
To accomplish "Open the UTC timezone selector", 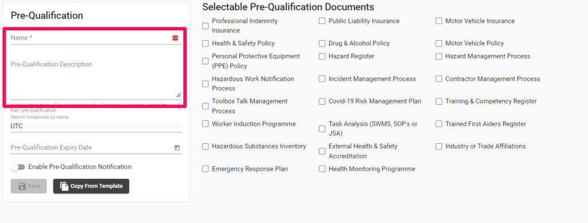I will [96, 127].
